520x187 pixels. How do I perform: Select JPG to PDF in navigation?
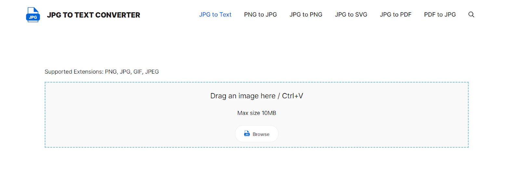pos(396,15)
